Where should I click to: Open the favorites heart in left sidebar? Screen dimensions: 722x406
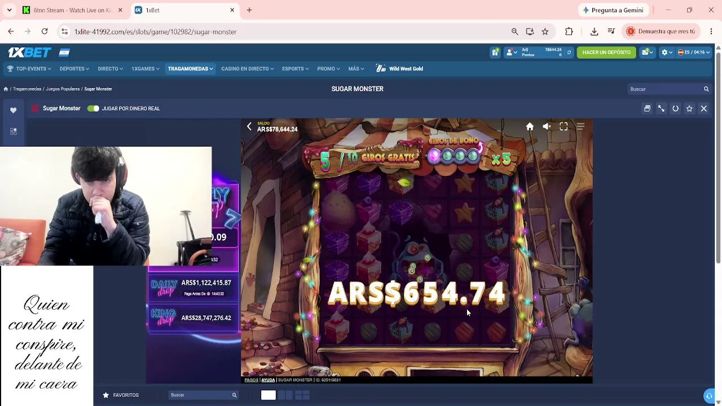pyautogui.click(x=14, y=111)
